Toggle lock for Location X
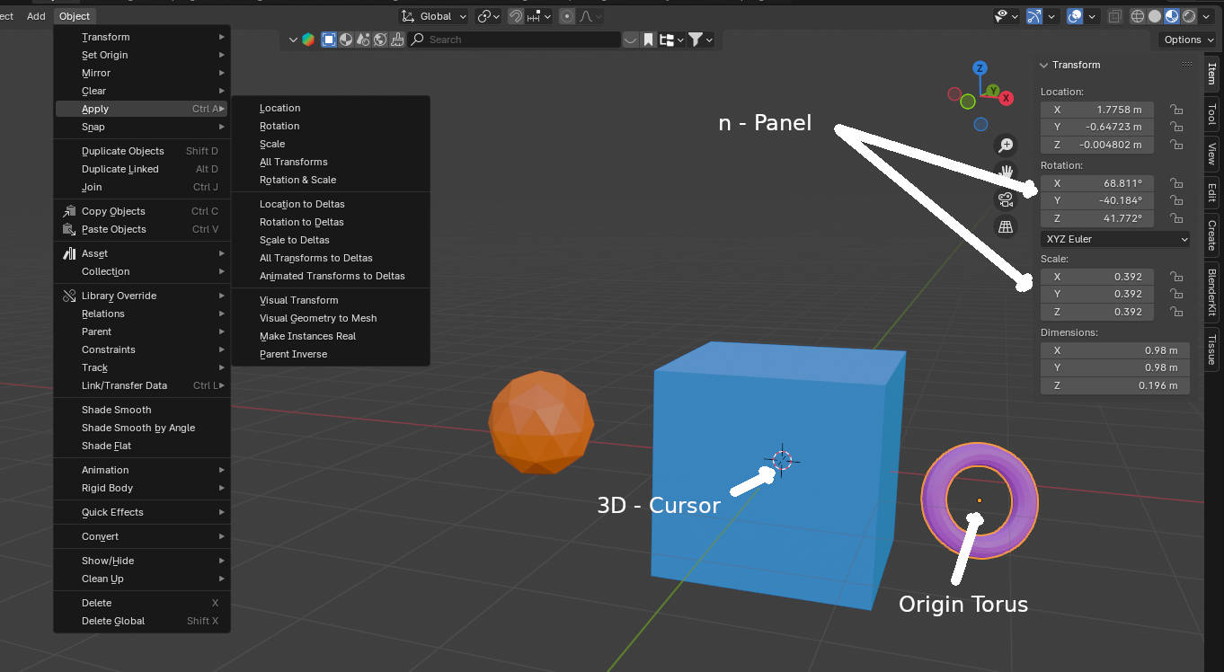This screenshot has width=1224, height=672. pyautogui.click(x=1175, y=110)
